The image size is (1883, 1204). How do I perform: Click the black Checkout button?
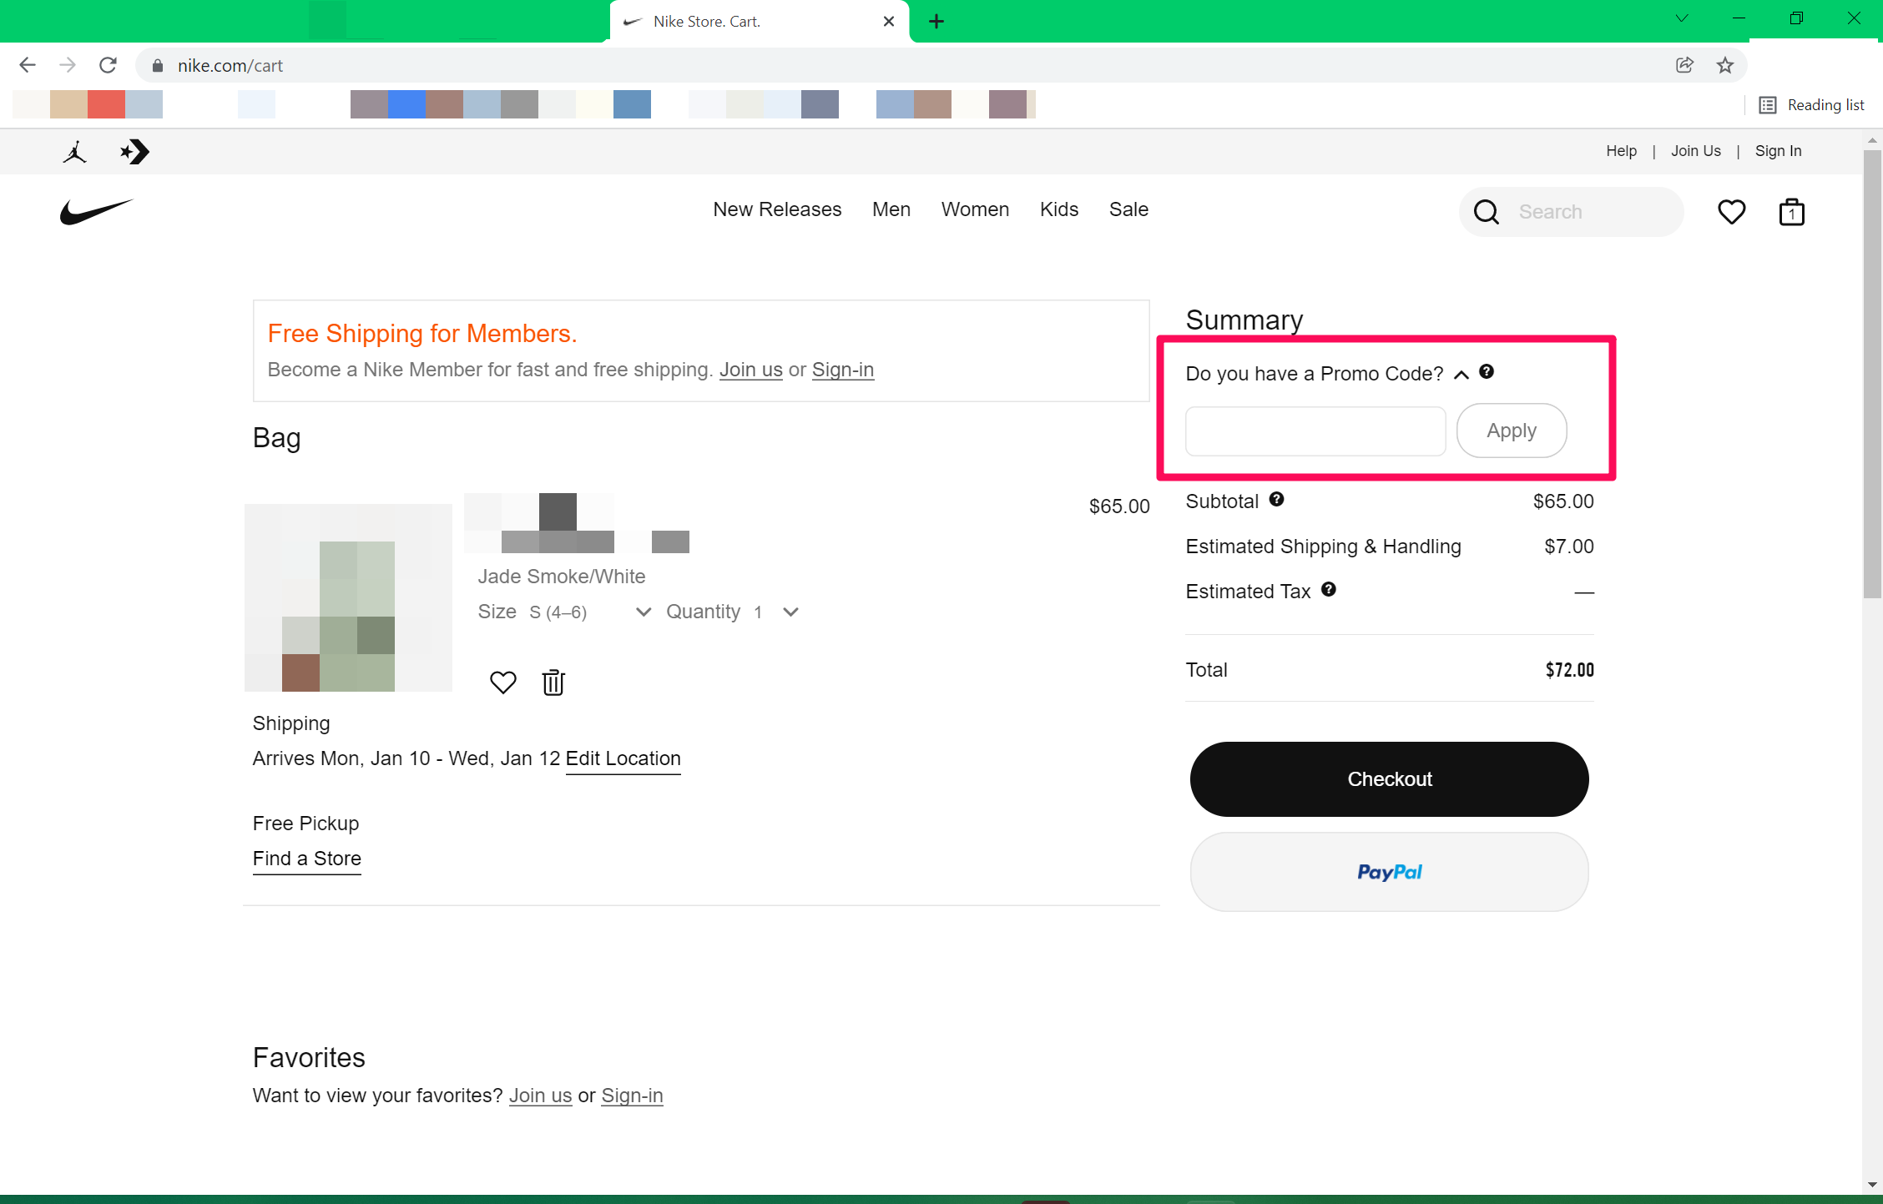pos(1390,779)
